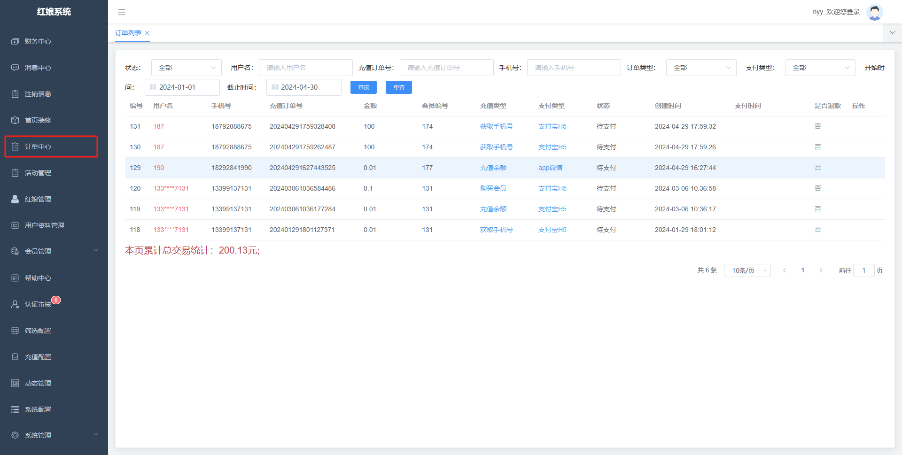This screenshot has width=902, height=455.
Task: Close the 订单列表 tab
Action: (x=147, y=33)
